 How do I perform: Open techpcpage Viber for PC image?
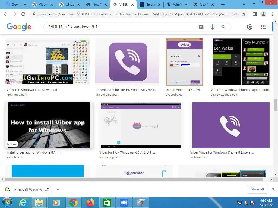pyautogui.click(x=141, y=125)
